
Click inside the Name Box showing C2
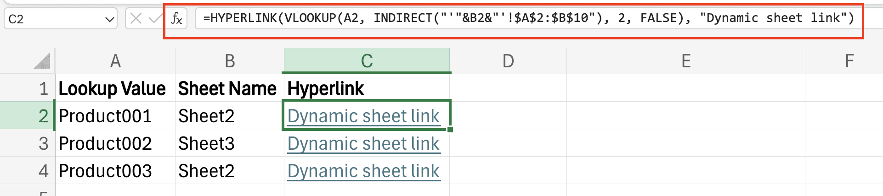(x=55, y=19)
